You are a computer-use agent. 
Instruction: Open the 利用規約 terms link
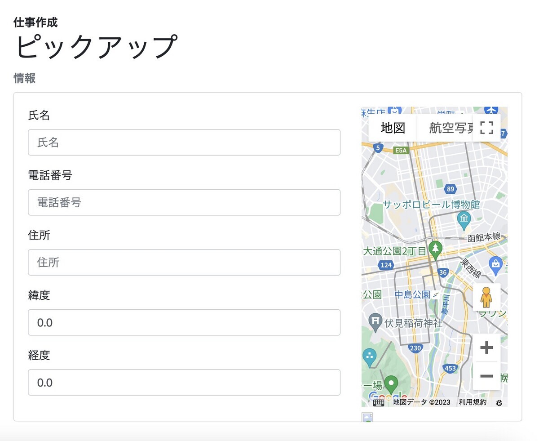[472, 402]
